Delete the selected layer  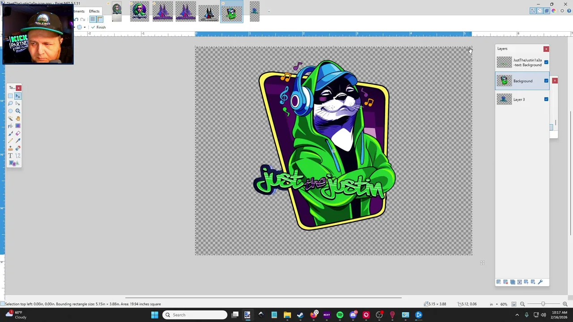coord(505,282)
